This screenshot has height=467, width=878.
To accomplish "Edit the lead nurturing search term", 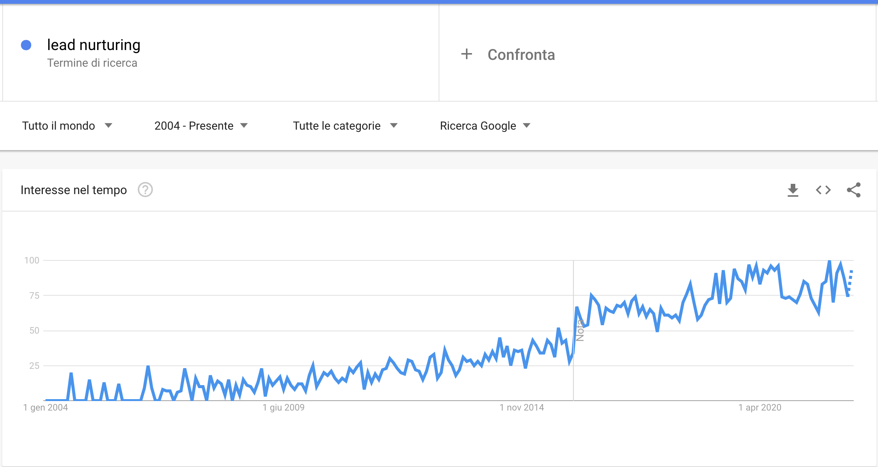I will point(94,45).
